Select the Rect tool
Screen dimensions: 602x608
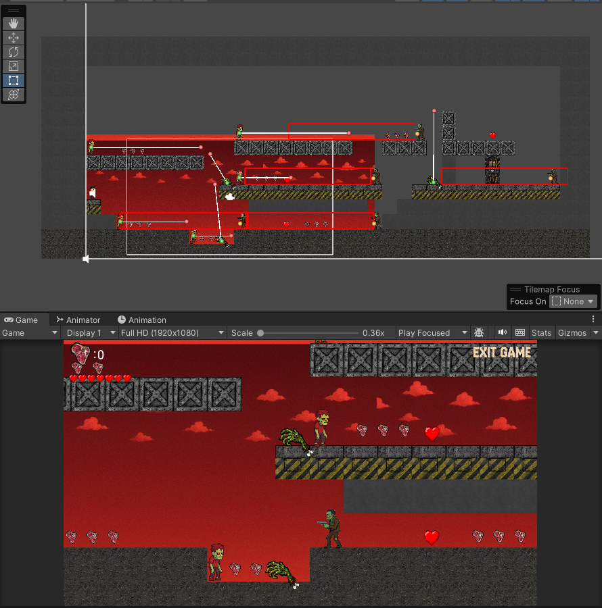14,80
